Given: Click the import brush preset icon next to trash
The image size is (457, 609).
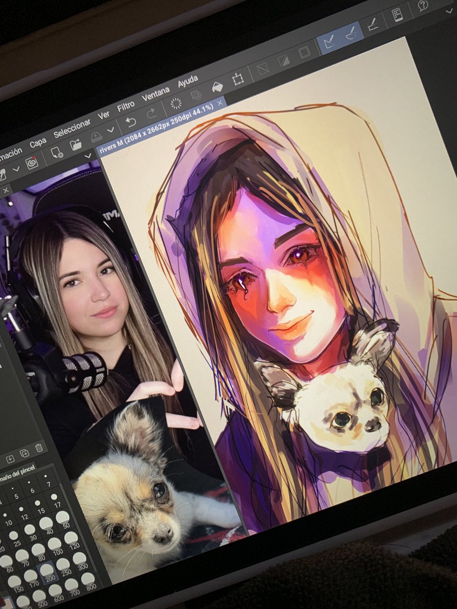Looking at the screenshot, I should pos(10,459).
